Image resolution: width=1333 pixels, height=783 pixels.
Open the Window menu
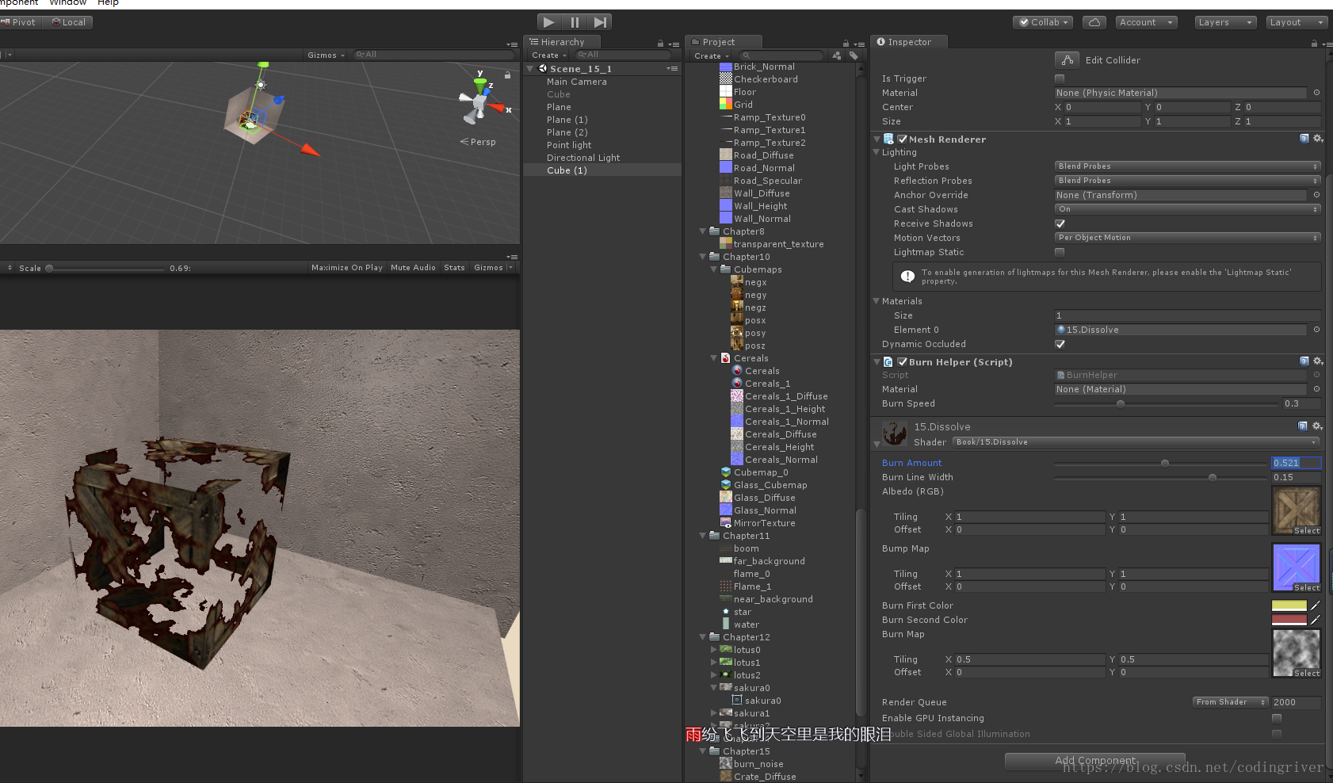(x=68, y=3)
